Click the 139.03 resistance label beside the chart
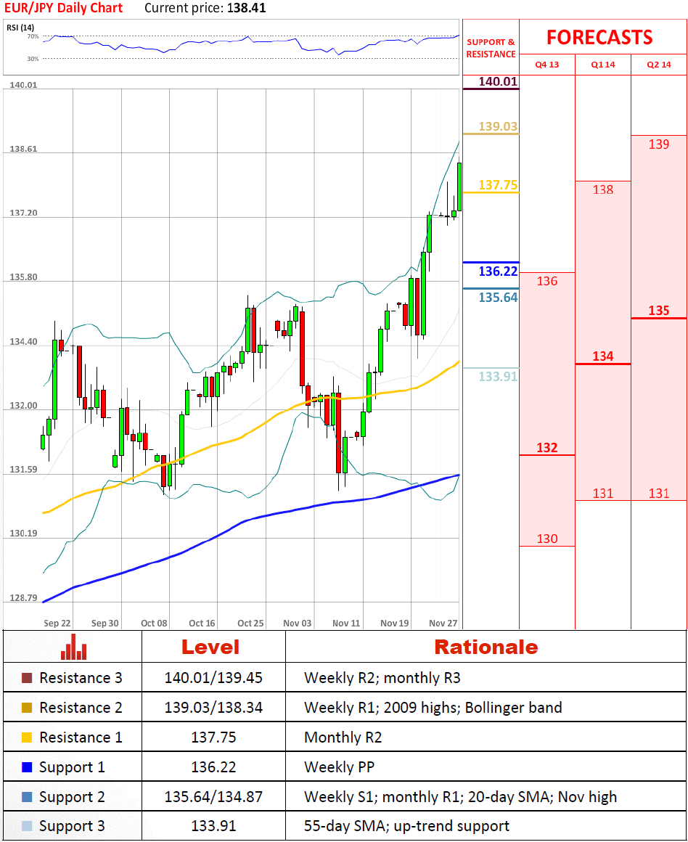The height and width of the screenshot is (842, 688). point(498,127)
